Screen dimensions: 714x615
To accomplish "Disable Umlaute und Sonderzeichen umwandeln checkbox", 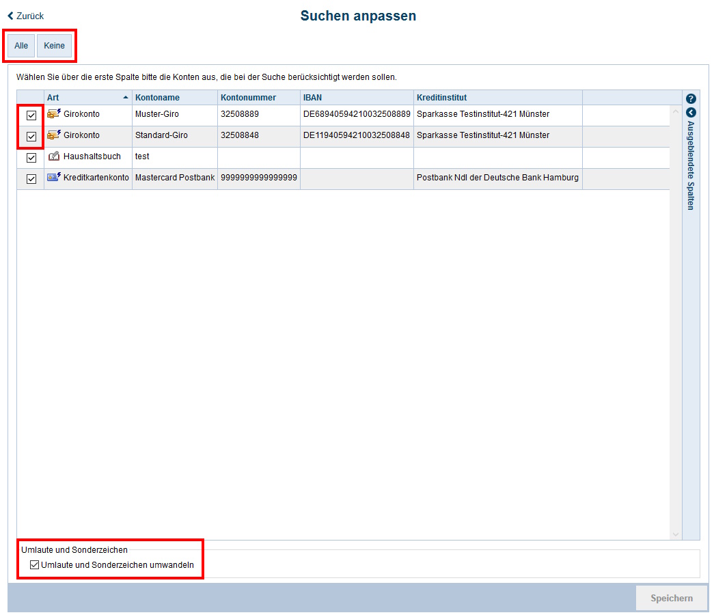I will (34, 565).
